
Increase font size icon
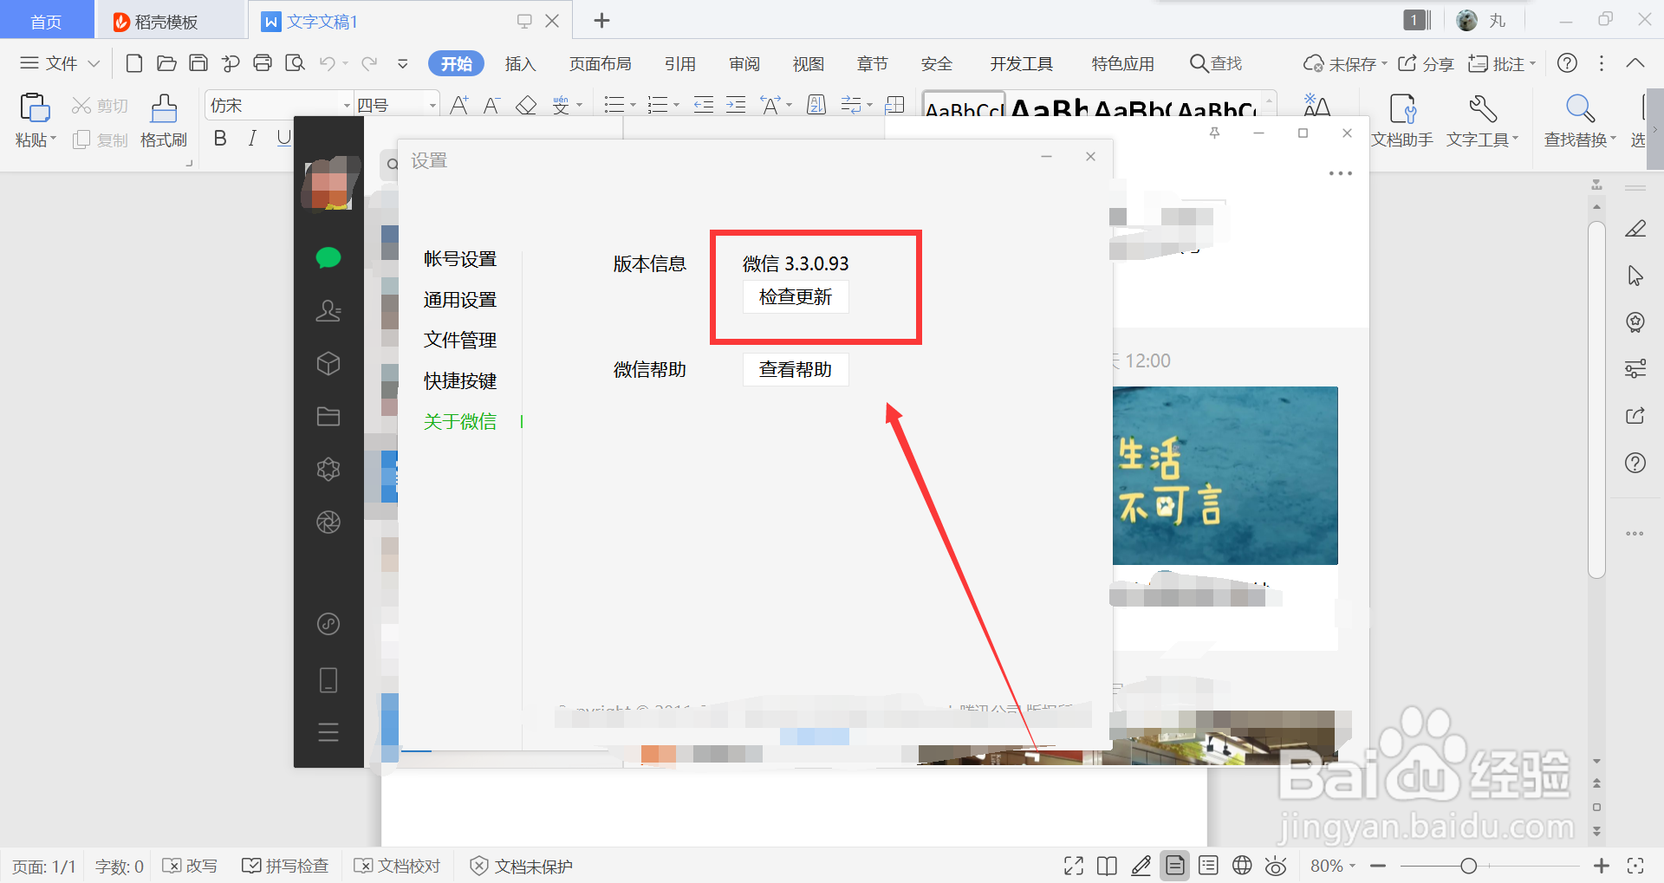pos(459,105)
